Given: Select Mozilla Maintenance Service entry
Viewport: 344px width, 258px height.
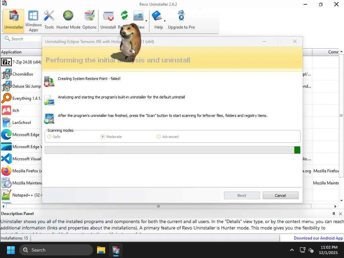Looking at the screenshot, I should click(21, 183).
